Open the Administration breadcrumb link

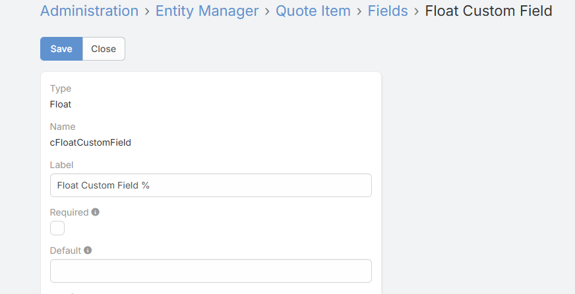(x=90, y=11)
